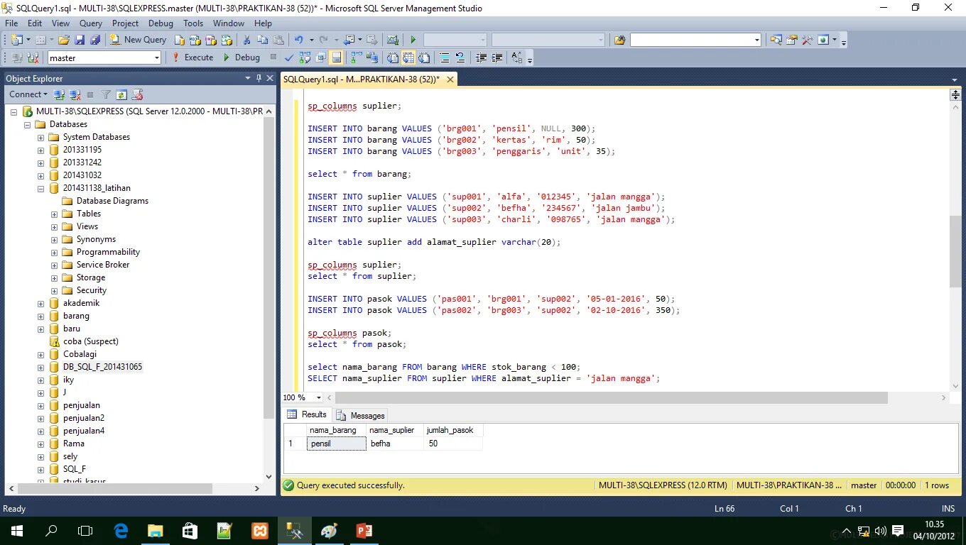Click the Parse checkmark icon
The width and height of the screenshot is (966, 545).
(x=289, y=57)
